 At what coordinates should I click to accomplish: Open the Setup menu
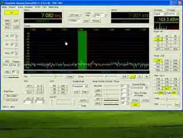click(4, 7)
